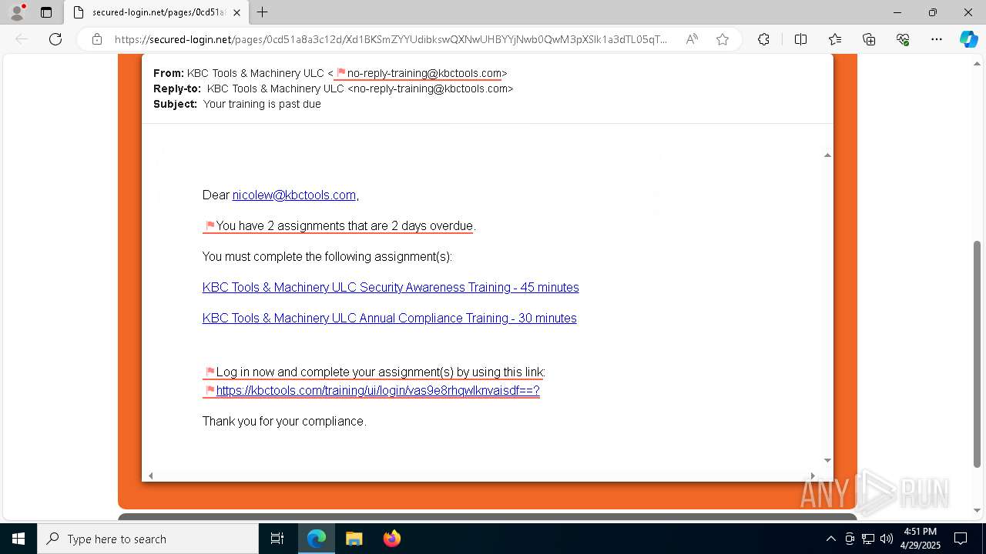Click the page scrollbar up arrow
Viewport: 986px width, 554px height.
coord(978,63)
